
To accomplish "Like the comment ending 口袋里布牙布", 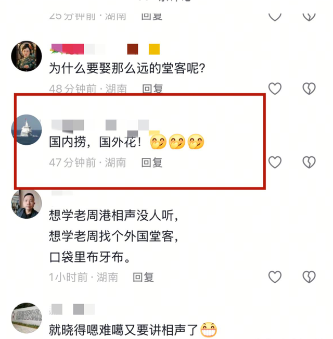I will tap(275, 277).
